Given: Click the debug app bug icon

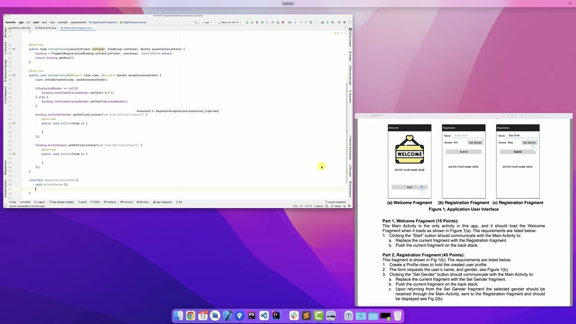Looking at the screenshot, I should click(262, 22).
